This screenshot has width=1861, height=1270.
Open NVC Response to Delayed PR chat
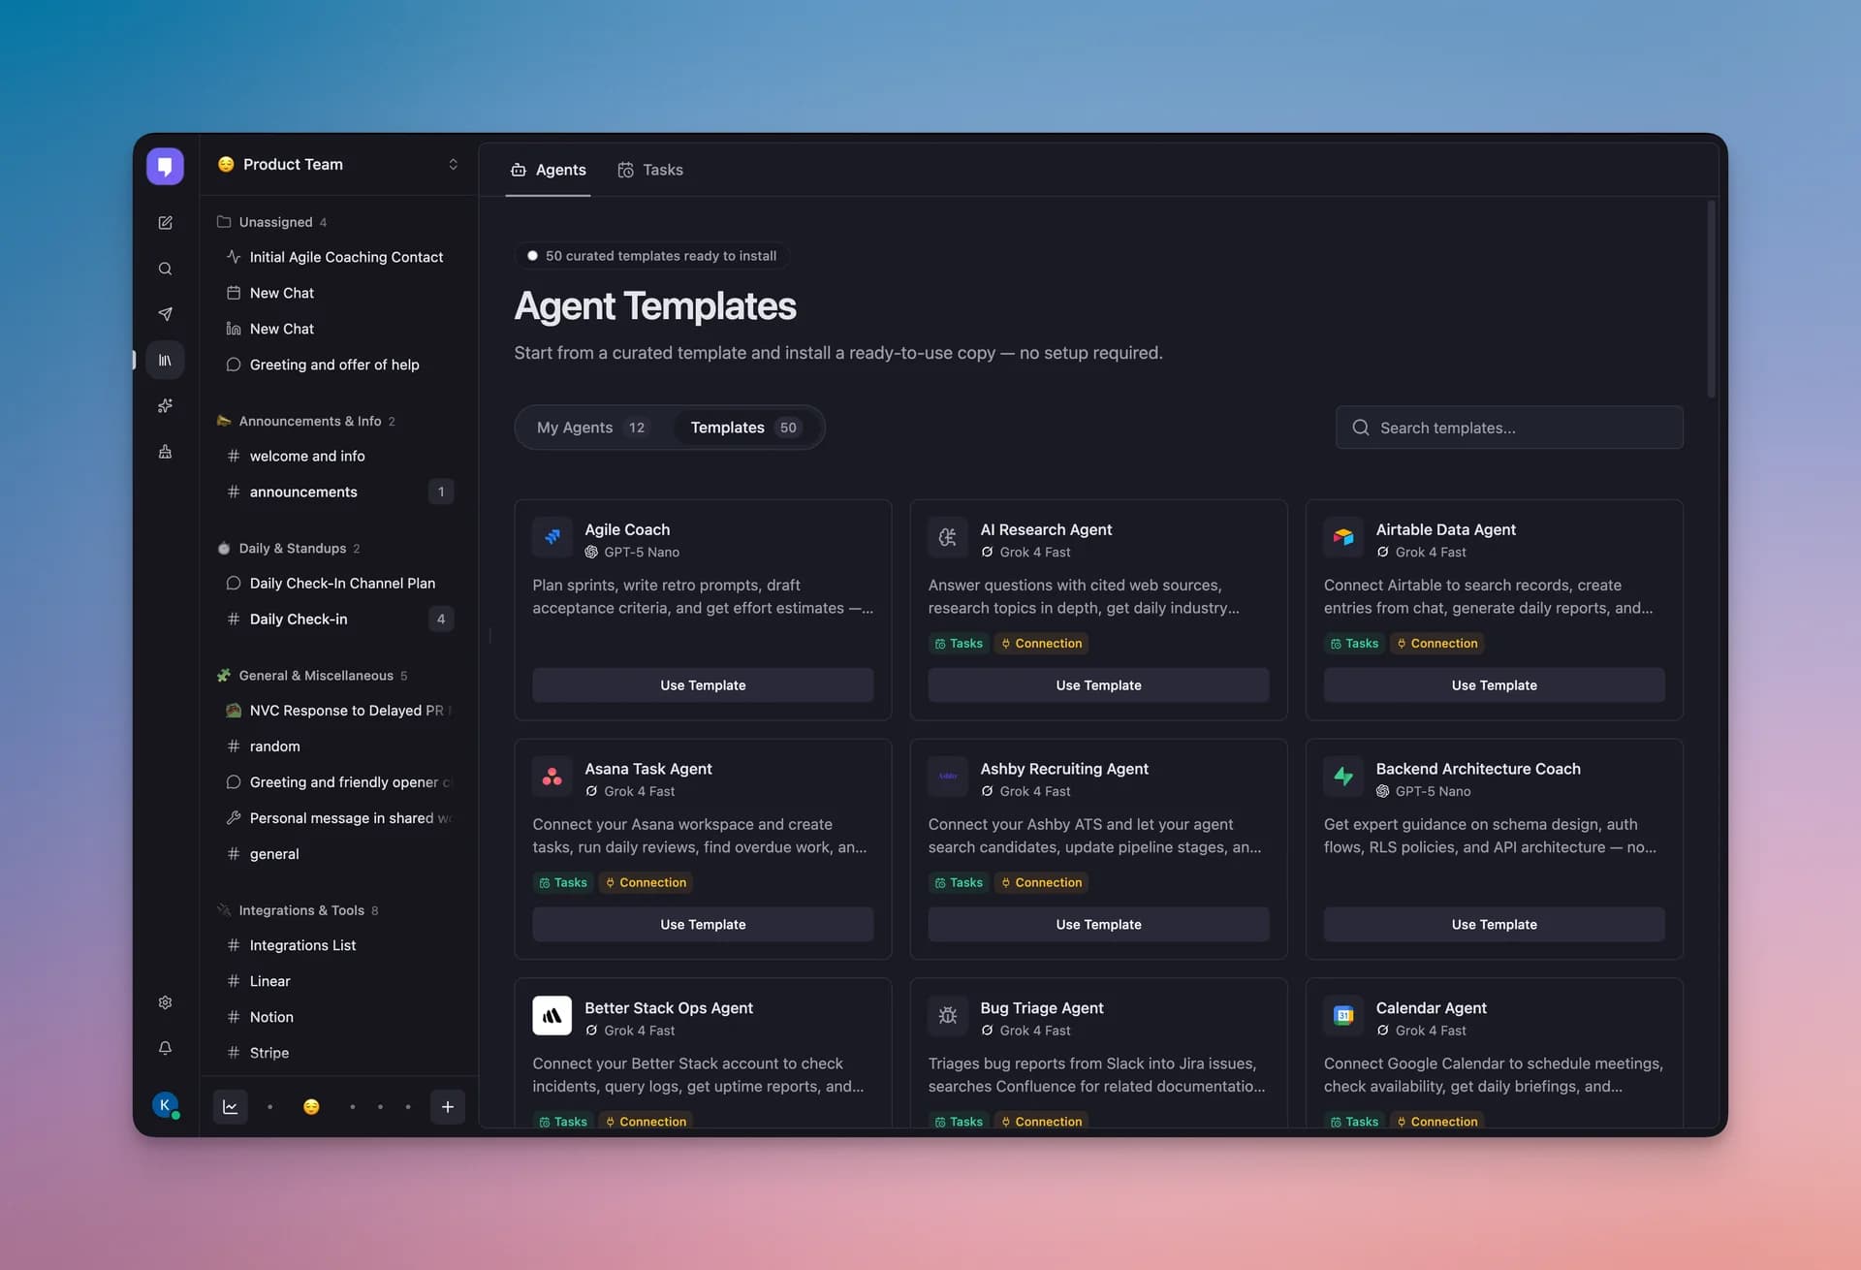(338, 711)
